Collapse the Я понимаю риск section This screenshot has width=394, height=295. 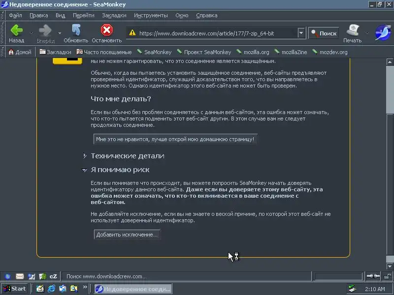pyautogui.click(x=85, y=170)
